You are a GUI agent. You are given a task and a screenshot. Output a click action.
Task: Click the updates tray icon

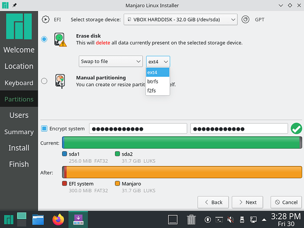coord(208,220)
